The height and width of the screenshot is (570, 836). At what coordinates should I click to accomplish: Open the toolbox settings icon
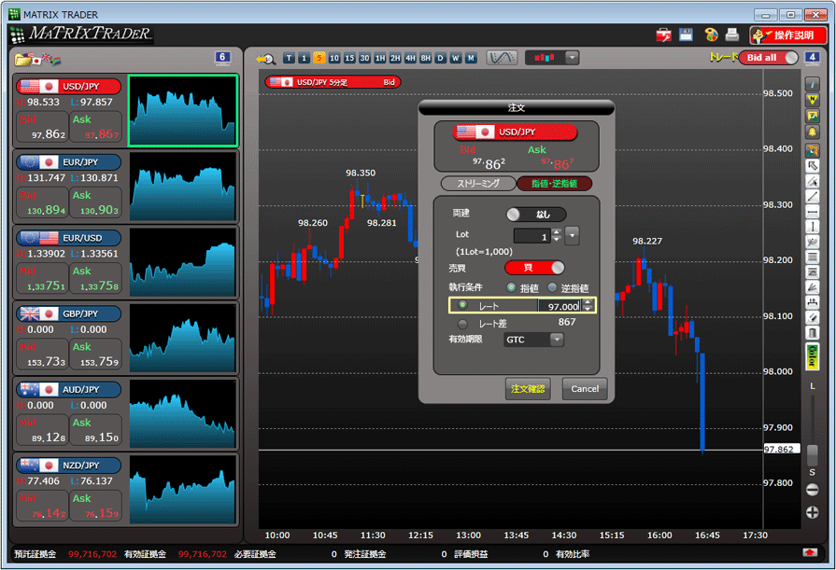pyautogui.click(x=663, y=35)
